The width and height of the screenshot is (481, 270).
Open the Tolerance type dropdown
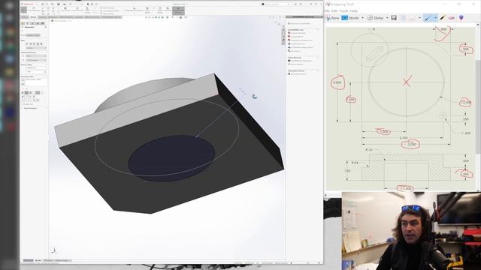point(35,56)
